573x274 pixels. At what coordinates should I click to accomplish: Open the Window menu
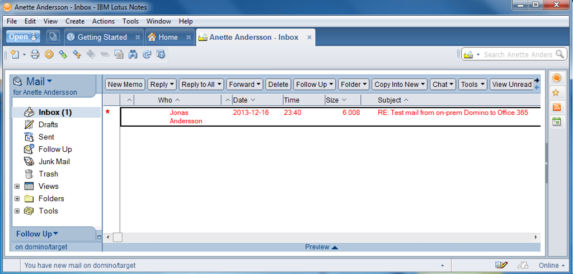click(158, 21)
